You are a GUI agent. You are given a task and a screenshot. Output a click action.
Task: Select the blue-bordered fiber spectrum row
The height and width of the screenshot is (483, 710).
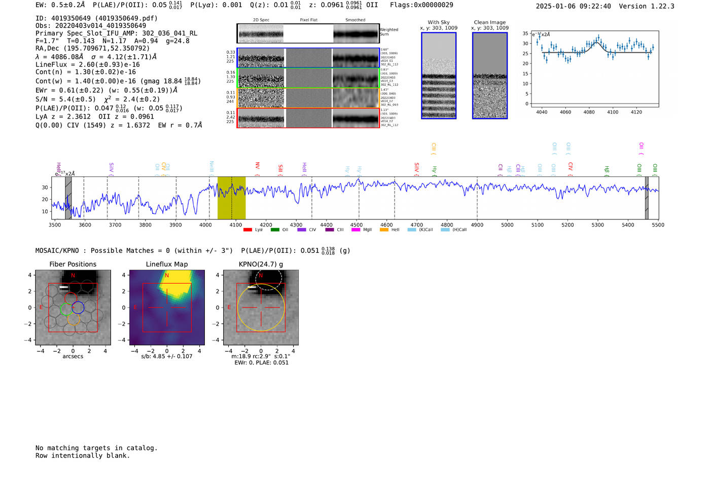(x=308, y=58)
